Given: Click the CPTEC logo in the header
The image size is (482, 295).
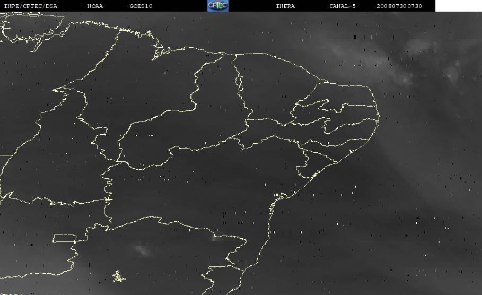Looking at the screenshot, I should [217, 5].
